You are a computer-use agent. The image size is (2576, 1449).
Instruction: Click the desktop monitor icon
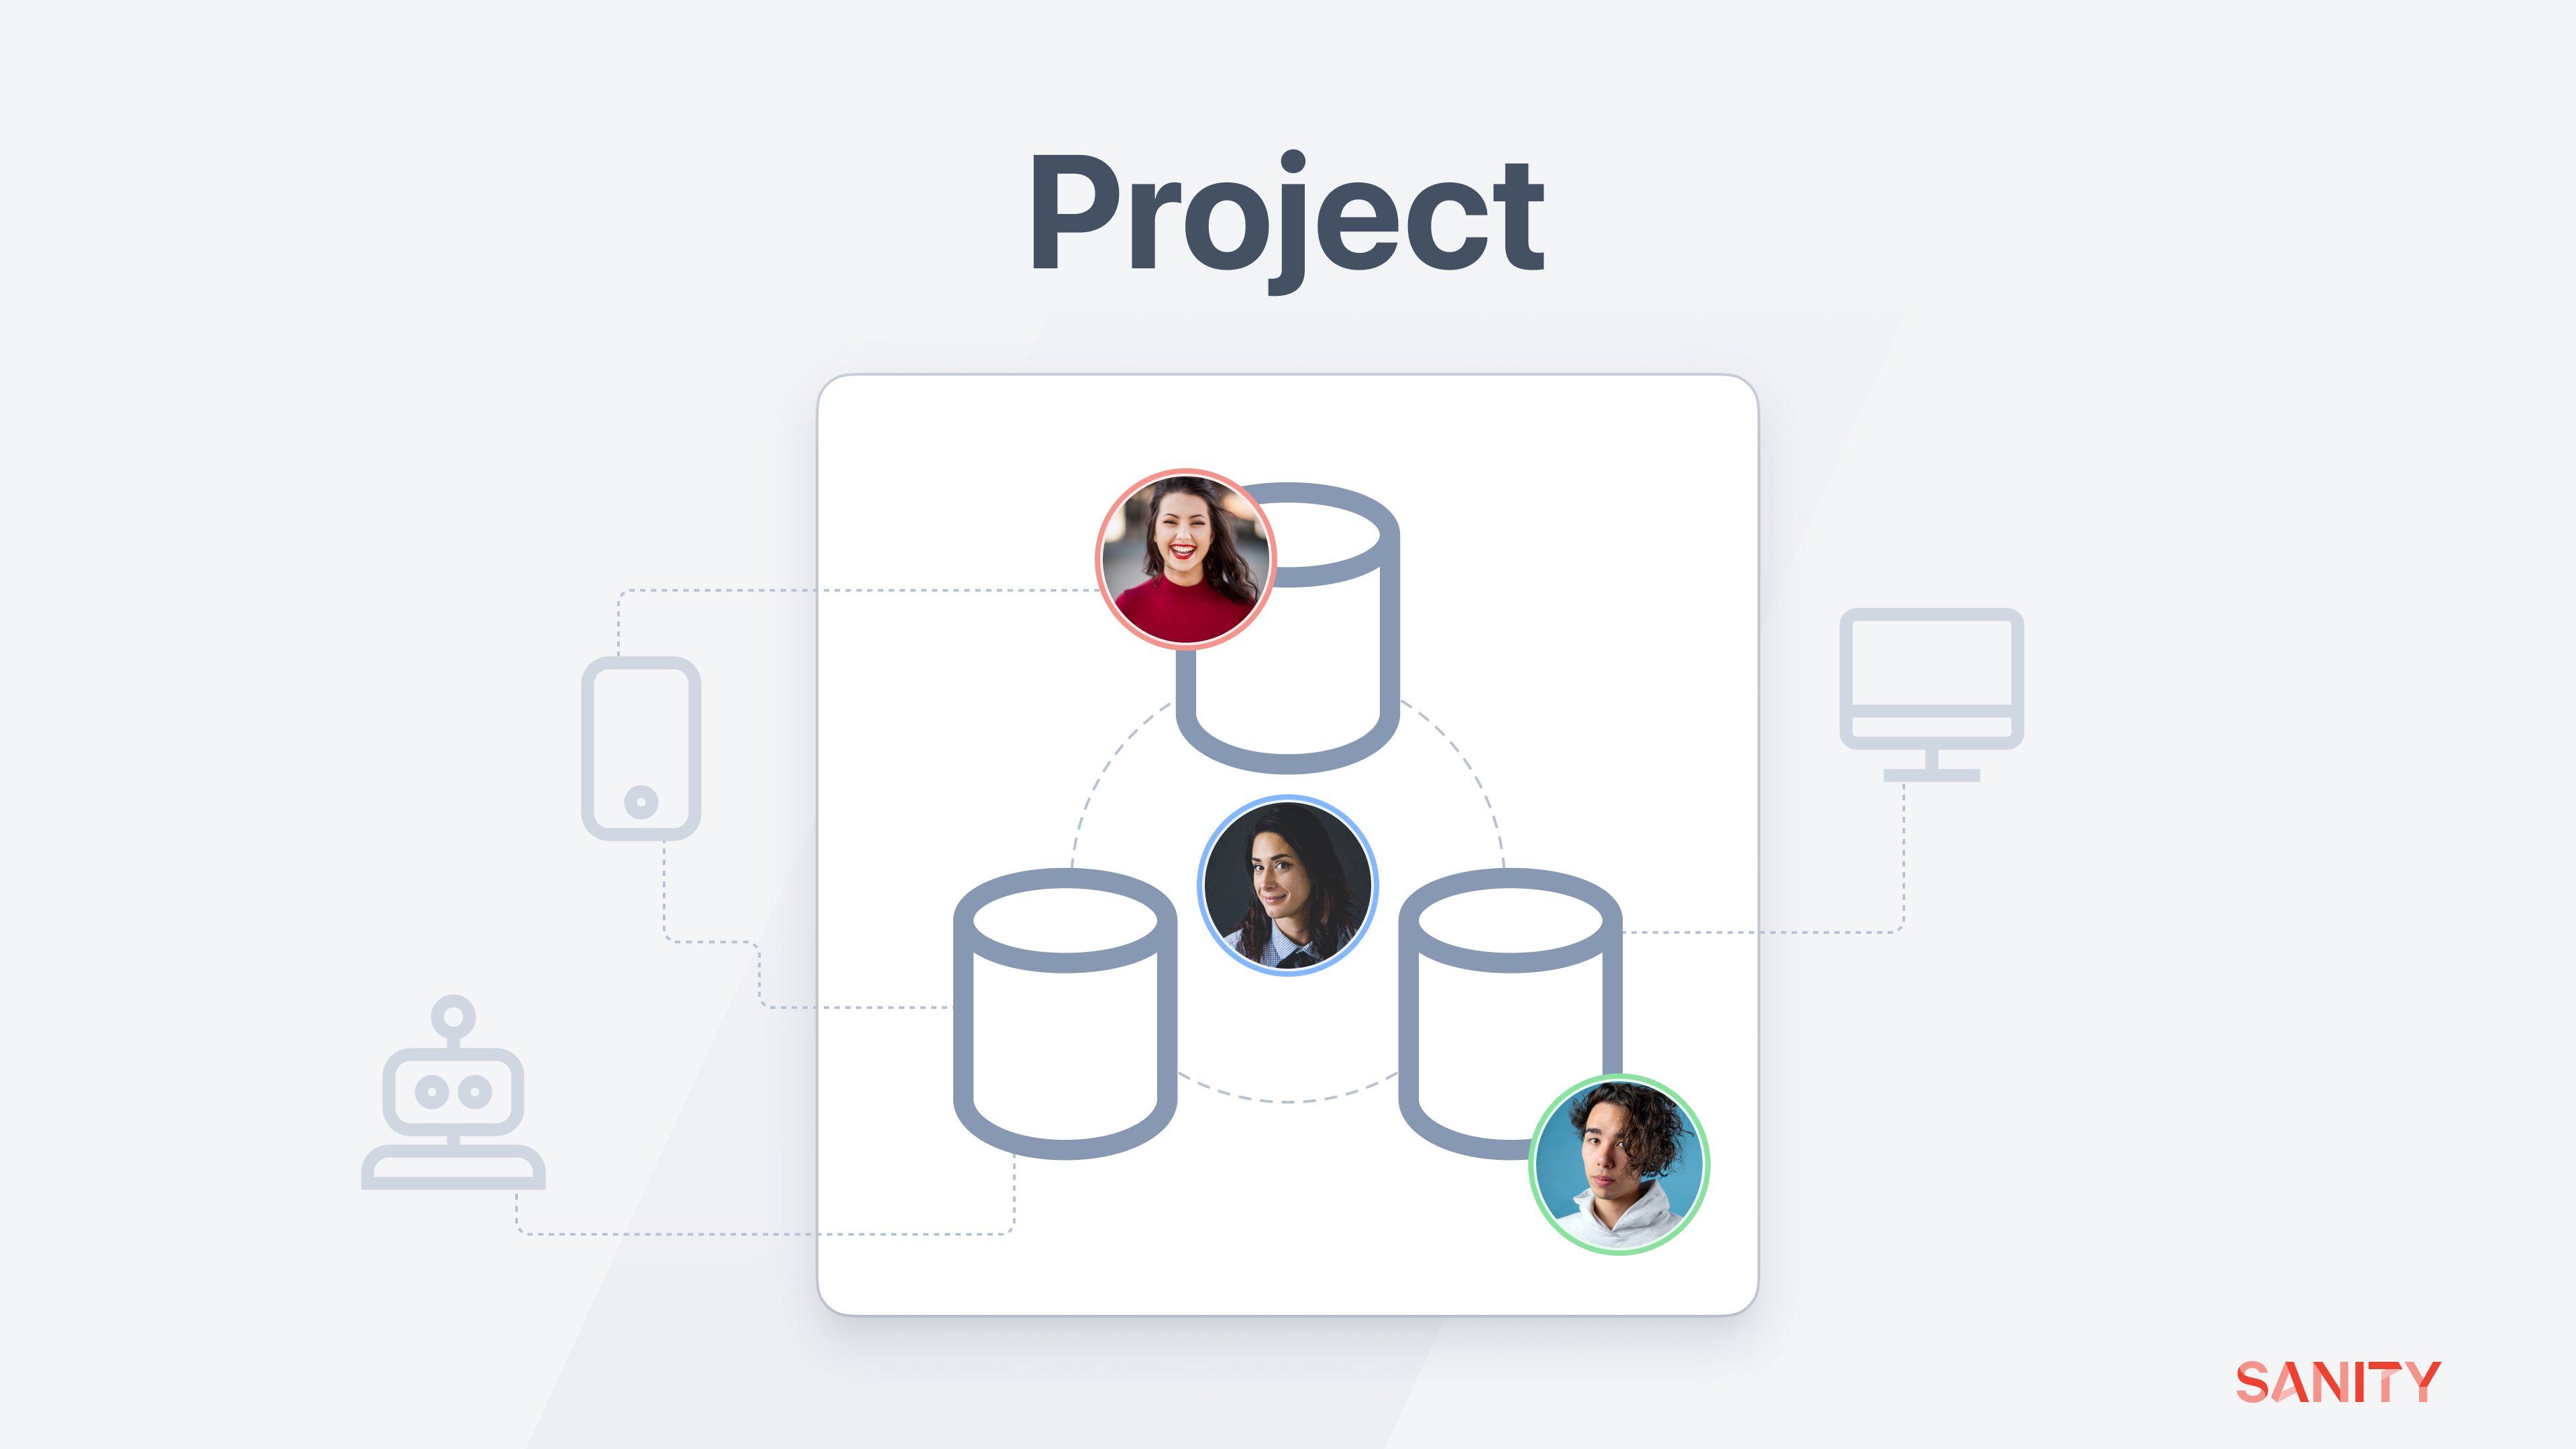click(1931, 695)
